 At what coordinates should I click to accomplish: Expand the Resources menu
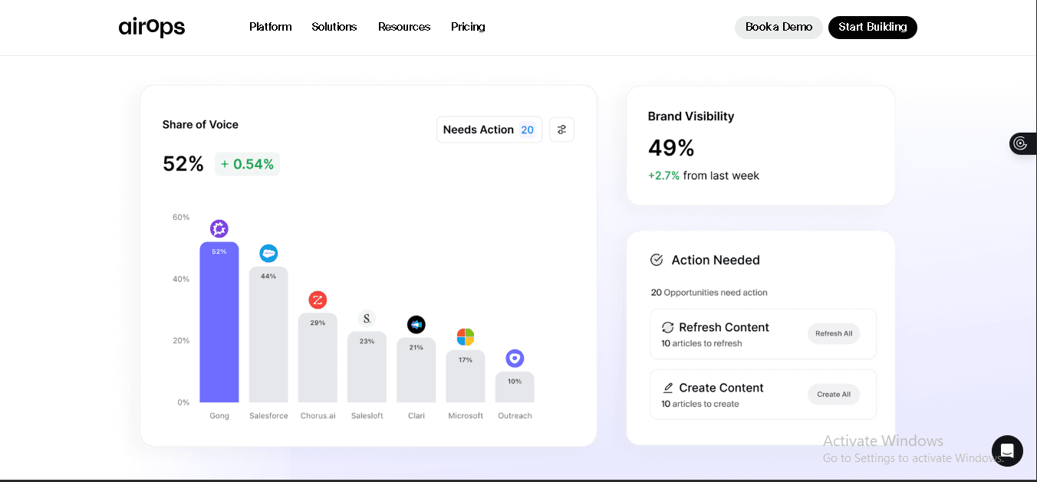403,27
